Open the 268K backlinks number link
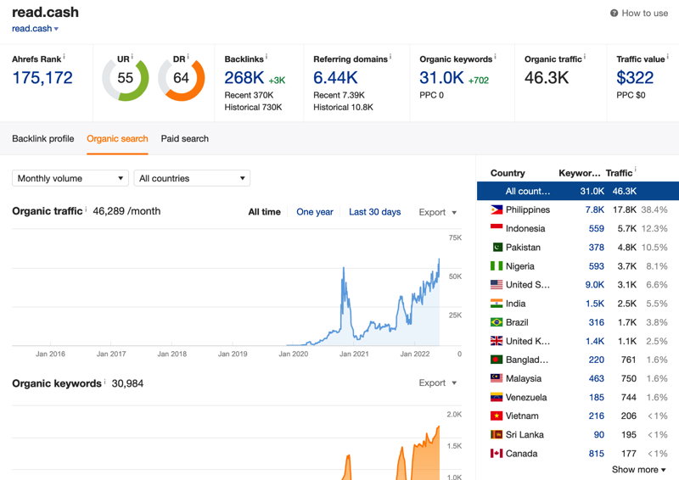This screenshot has height=480, width=679. (x=244, y=78)
